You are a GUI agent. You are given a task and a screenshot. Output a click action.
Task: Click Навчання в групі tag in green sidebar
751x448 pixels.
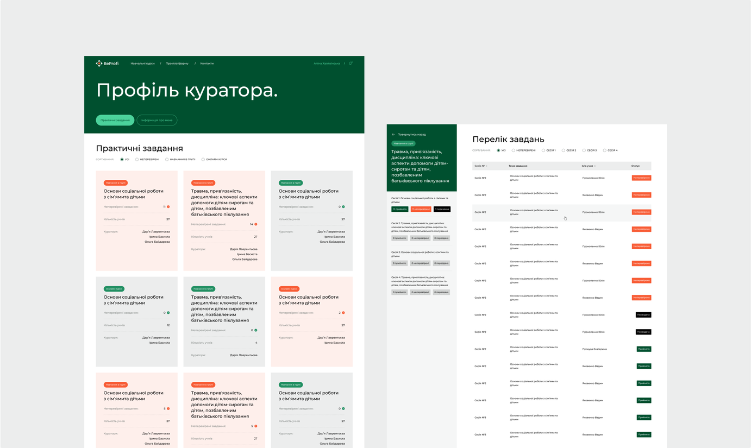[403, 143]
